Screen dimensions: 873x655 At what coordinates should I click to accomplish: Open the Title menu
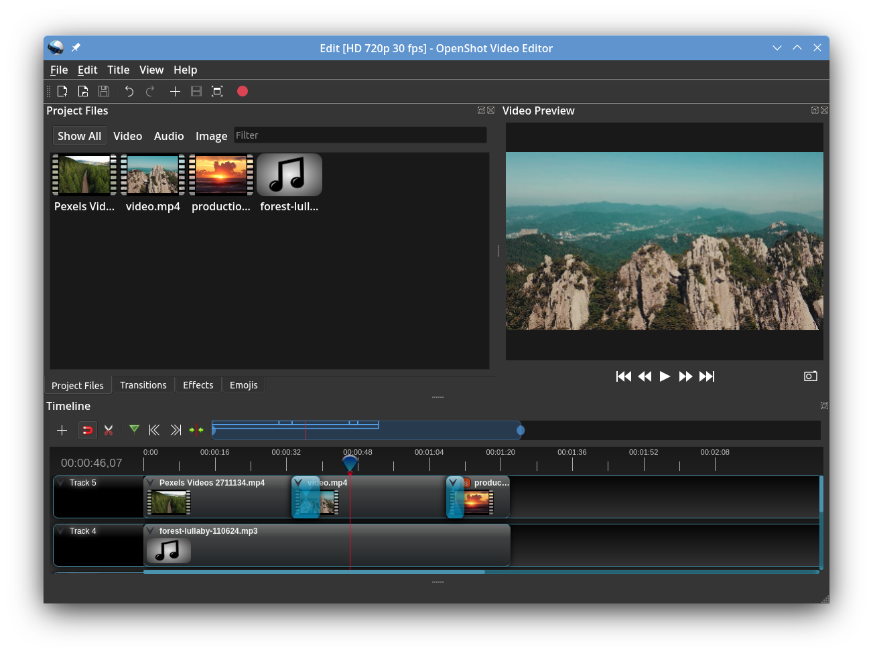click(118, 70)
